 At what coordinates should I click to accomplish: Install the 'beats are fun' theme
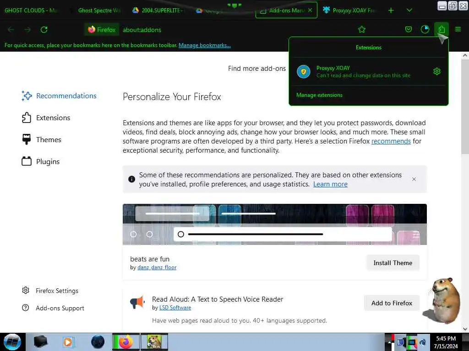point(393,263)
